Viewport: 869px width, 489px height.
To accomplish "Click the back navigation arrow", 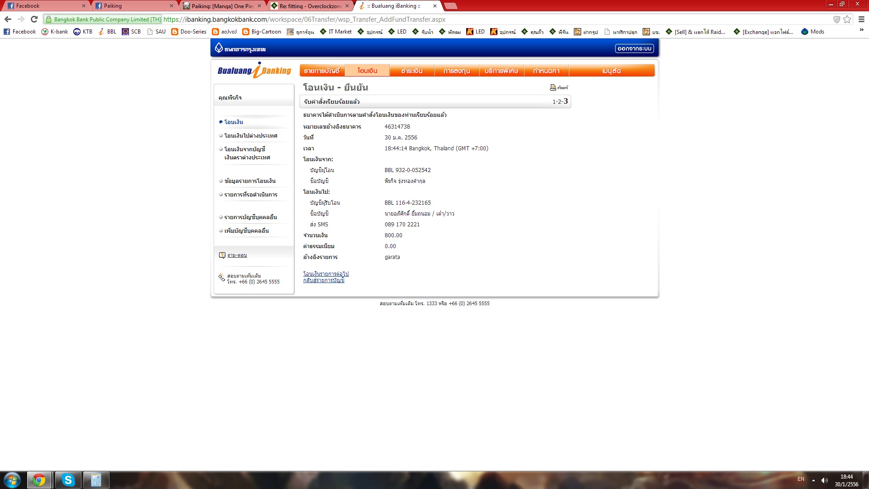I will pos(8,19).
